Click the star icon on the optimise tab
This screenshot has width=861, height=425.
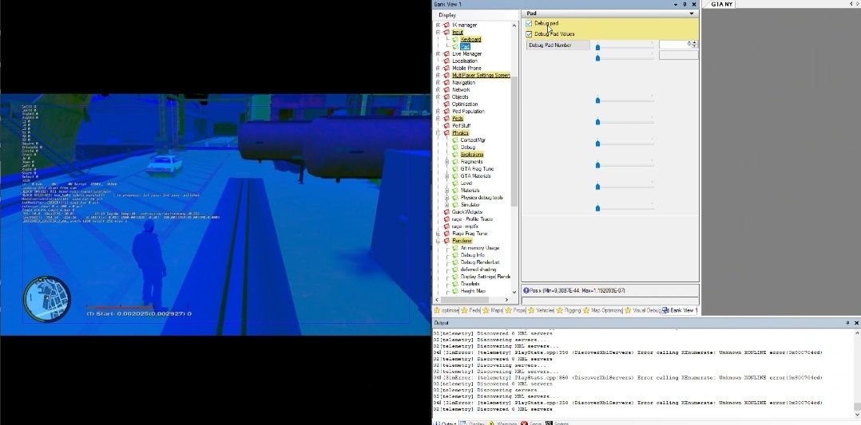437,310
